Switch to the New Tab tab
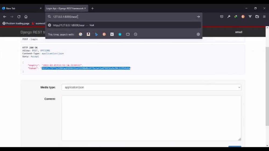This screenshot has height=151, width=269. (22, 8)
